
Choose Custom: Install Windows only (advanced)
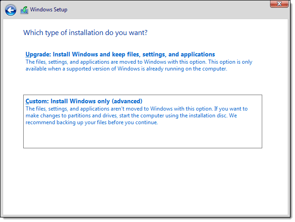84,101
